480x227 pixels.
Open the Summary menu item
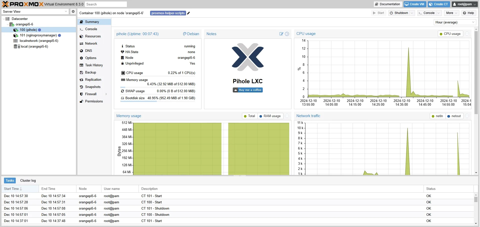click(x=94, y=22)
